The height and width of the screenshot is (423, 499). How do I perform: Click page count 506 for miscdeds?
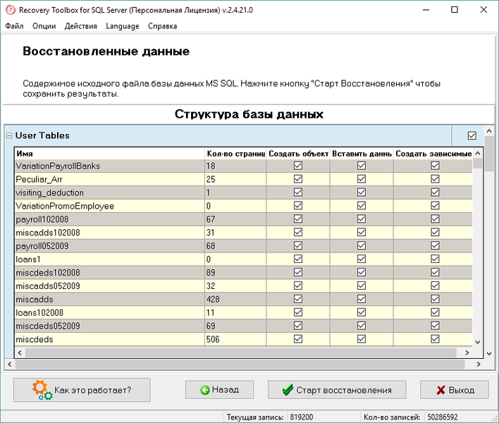point(213,340)
